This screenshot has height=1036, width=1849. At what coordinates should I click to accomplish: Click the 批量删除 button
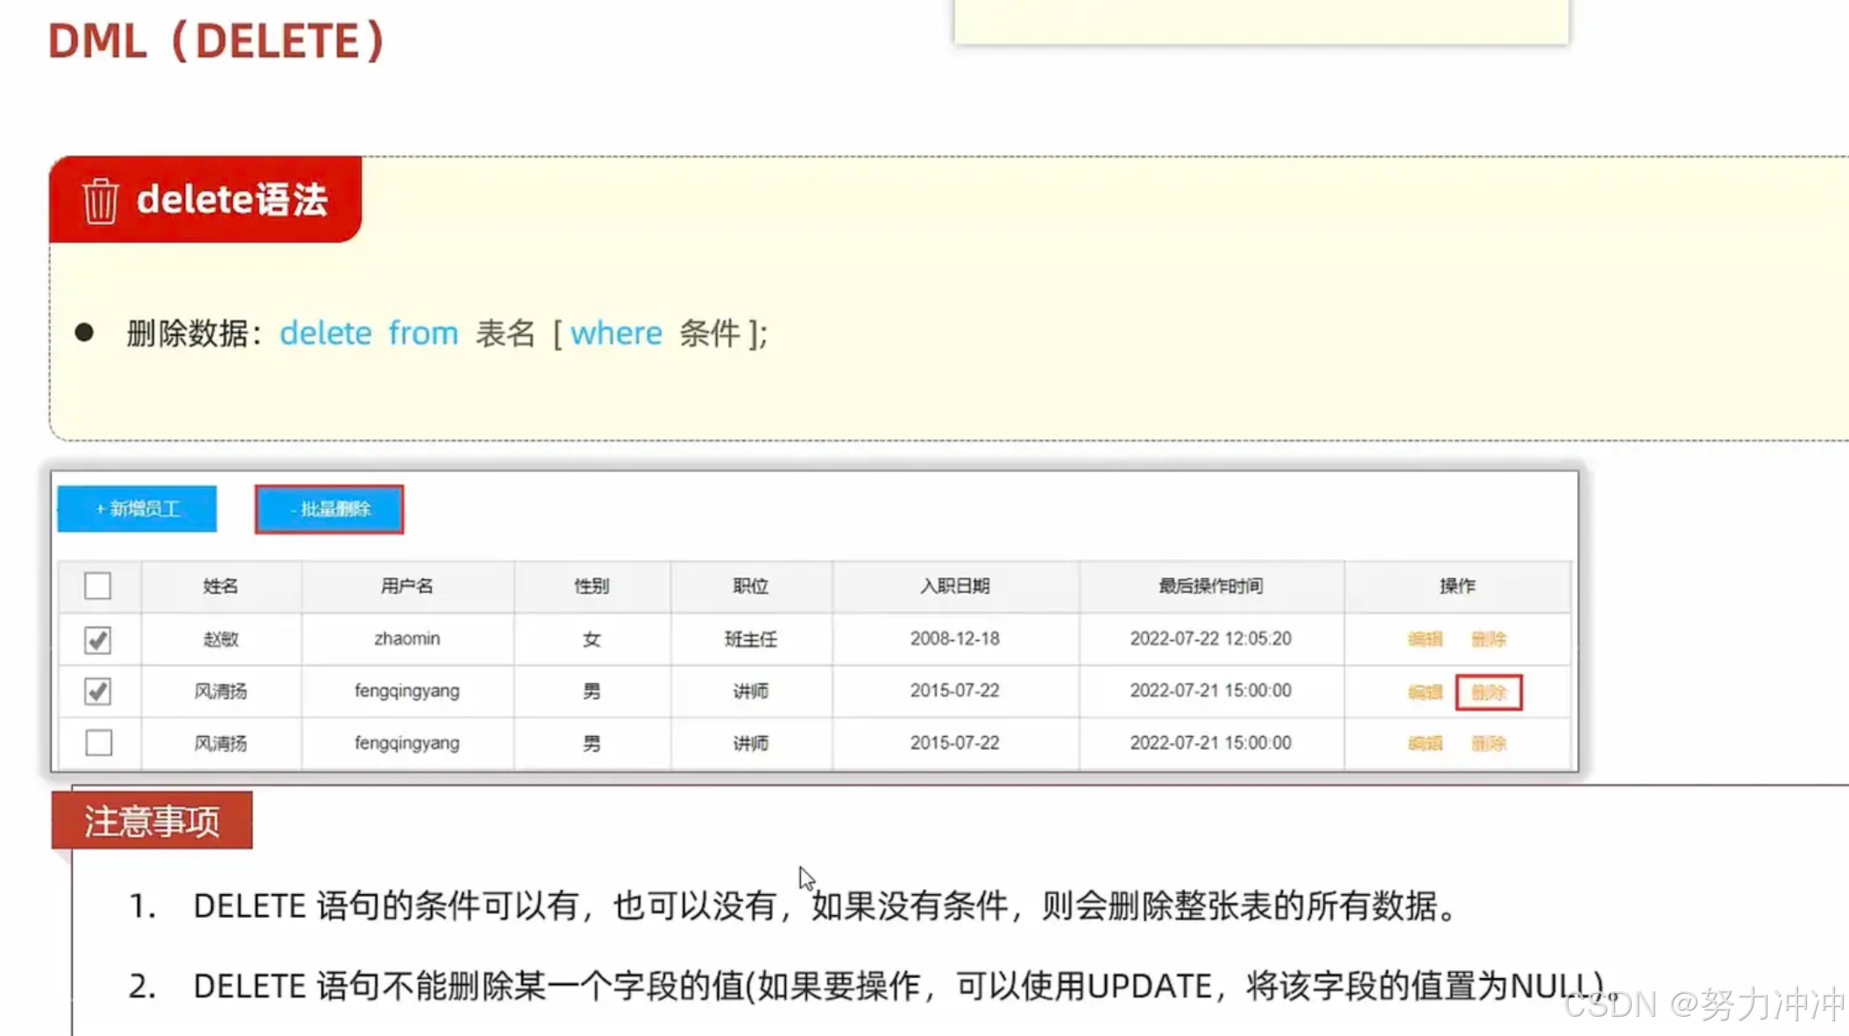coord(329,508)
